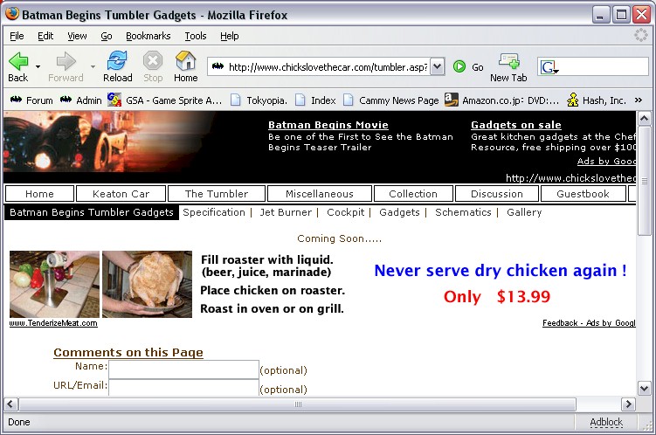Viewport: 656px width, 435px height.
Task: Click the URL/Email input field
Action: point(183,388)
